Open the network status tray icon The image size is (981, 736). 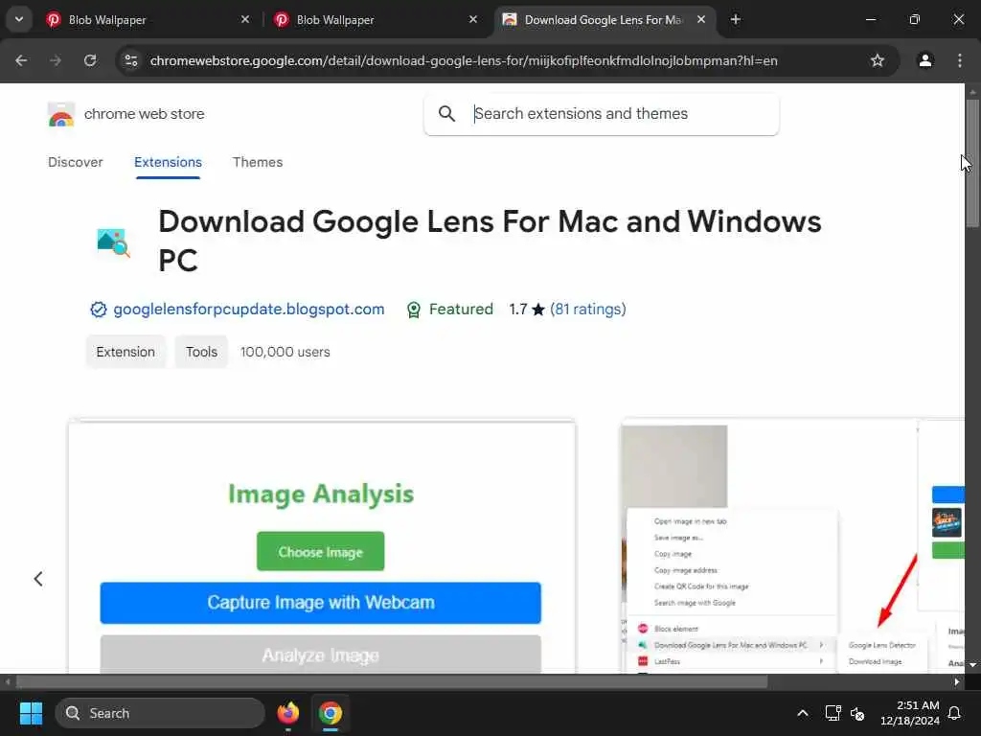coord(833,713)
